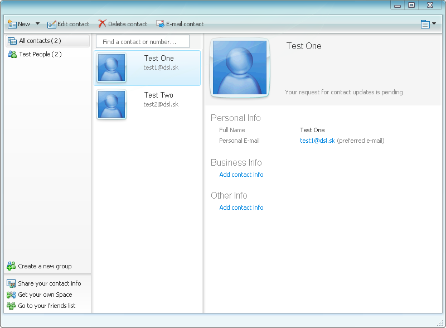Click test1@dsl.sk under Test One in list
The height and width of the screenshot is (328, 446).
[x=161, y=67]
